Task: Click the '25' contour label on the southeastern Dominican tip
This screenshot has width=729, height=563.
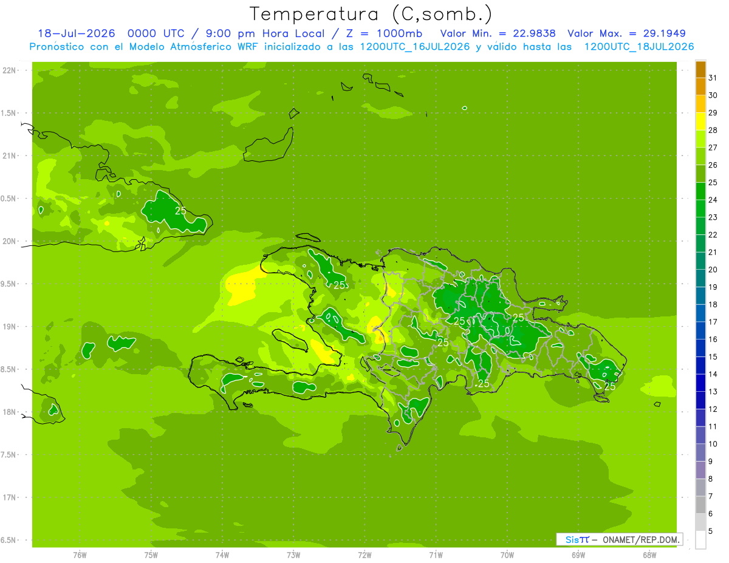Action: [x=609, y=386]
